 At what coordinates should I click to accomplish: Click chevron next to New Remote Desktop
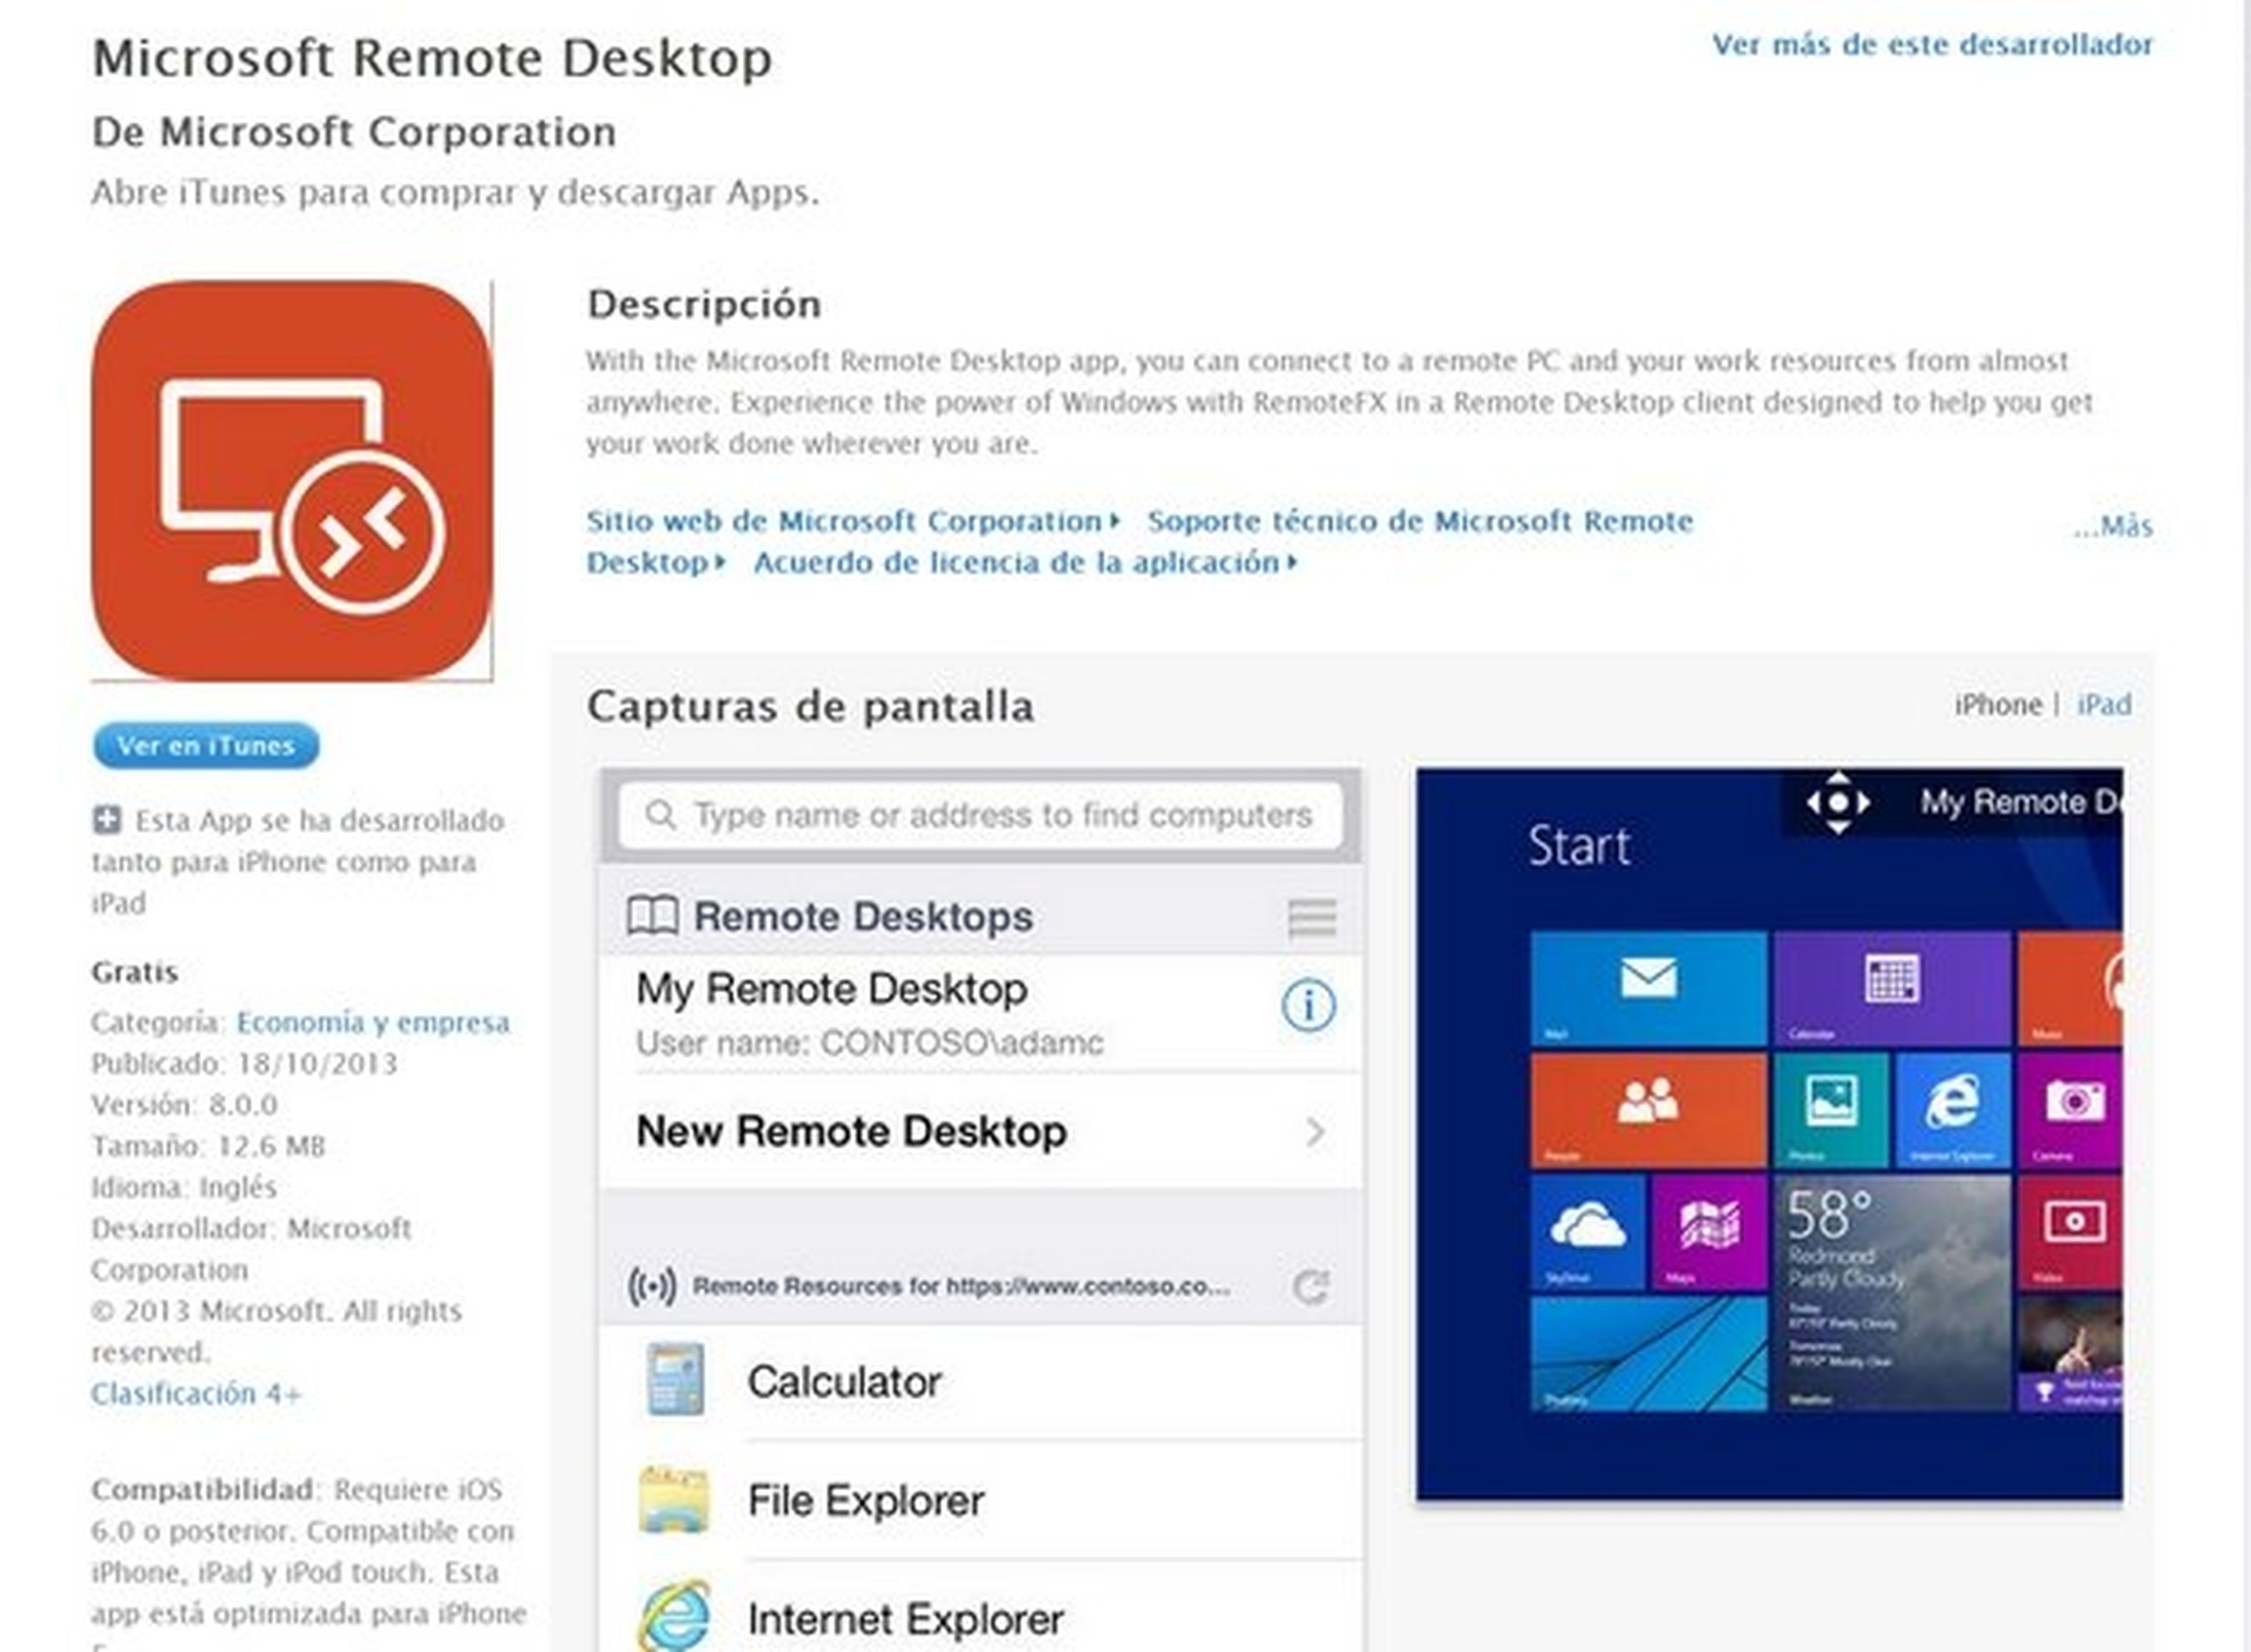coord(1316,1133)
